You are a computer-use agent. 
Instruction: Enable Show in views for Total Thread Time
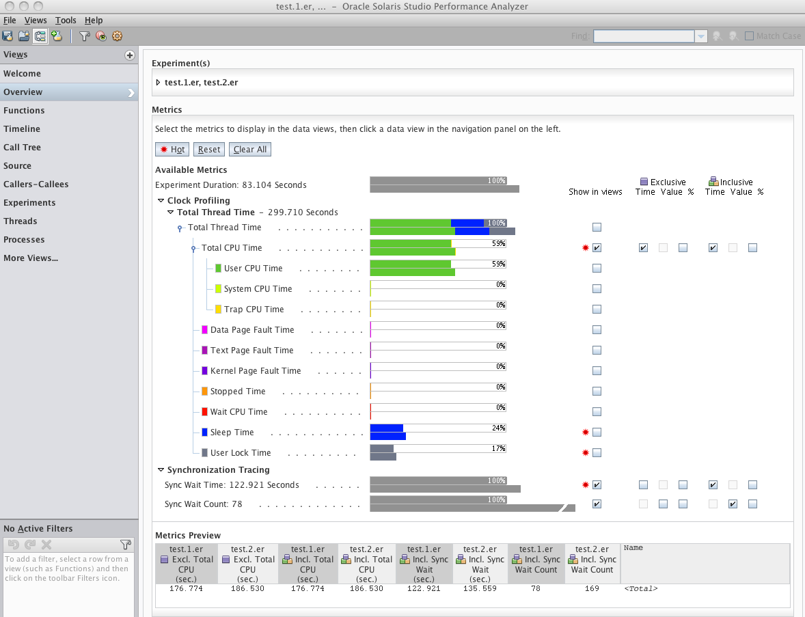point(597,228)
